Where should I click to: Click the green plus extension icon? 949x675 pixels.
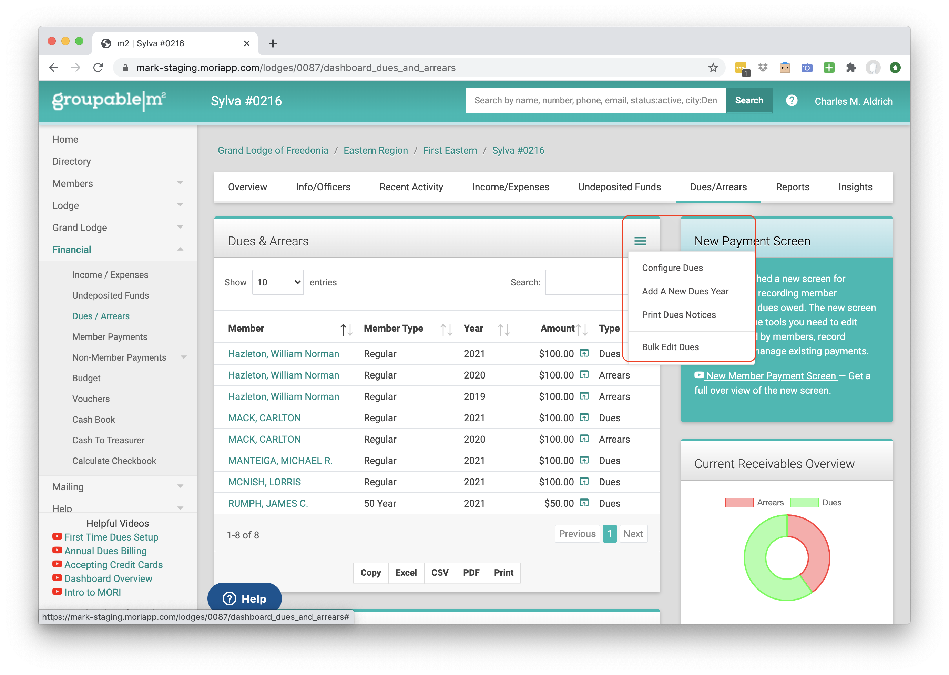(829, 68)
